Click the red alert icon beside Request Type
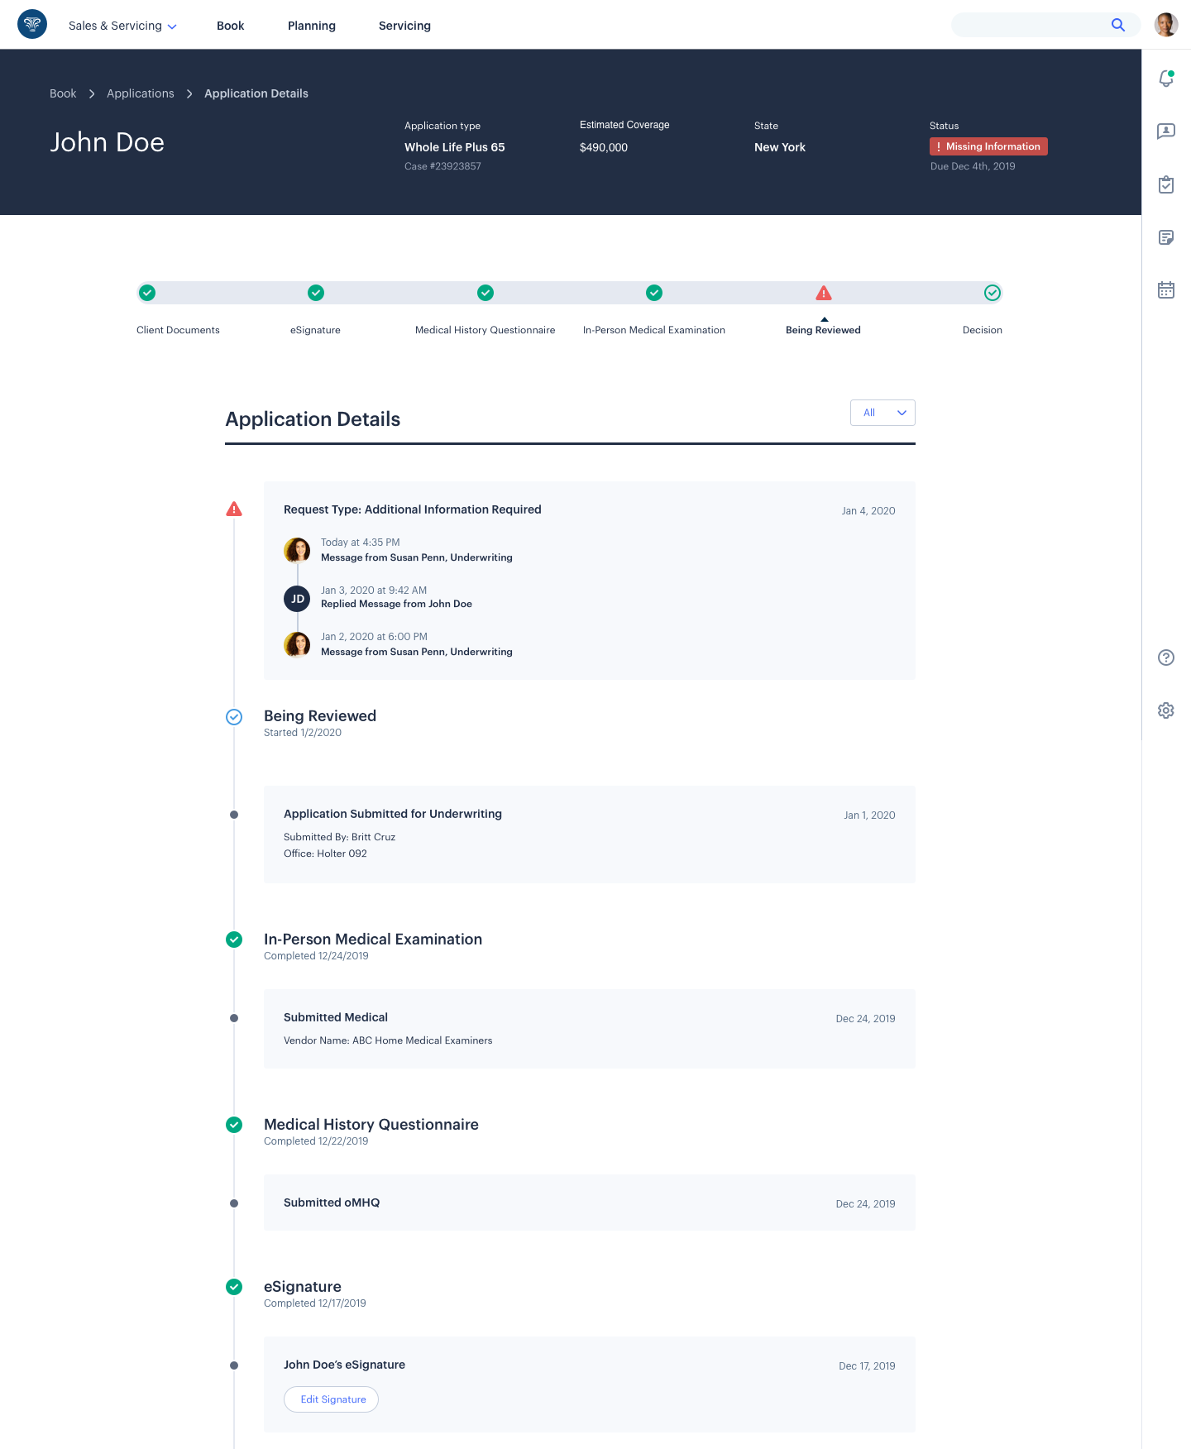The width and height of the screenshot is (1191, 1449). pos(234,509)
